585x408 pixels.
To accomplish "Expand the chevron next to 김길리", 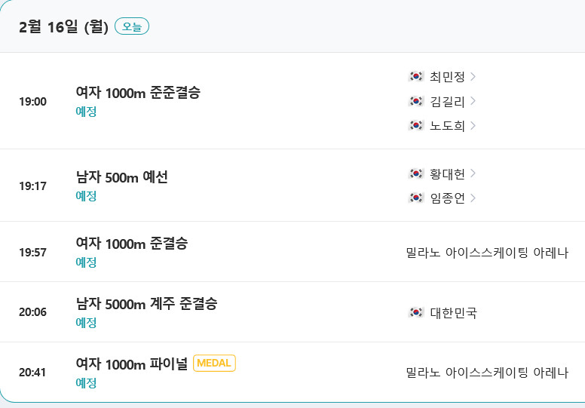I will click(x=473, y=100).
